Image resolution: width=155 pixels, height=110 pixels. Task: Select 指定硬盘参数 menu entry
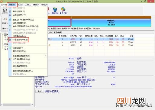[20, 36]
